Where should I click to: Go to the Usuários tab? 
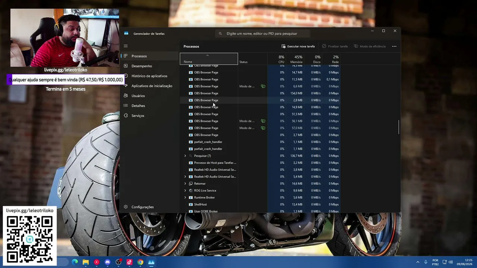150,96
